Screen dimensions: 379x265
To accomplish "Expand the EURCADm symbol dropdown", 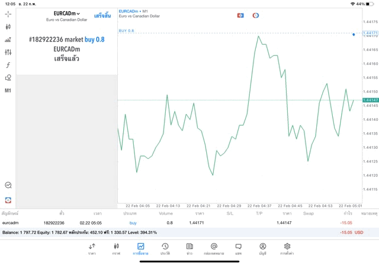I will click(66, 14).
